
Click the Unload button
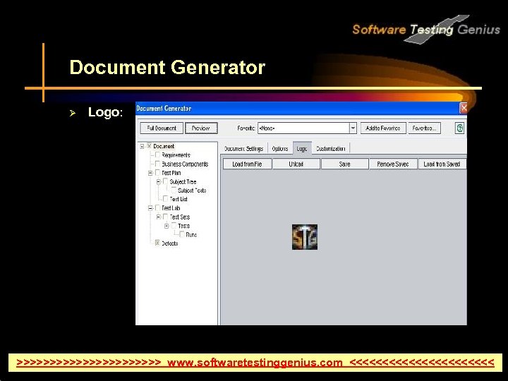296,164
